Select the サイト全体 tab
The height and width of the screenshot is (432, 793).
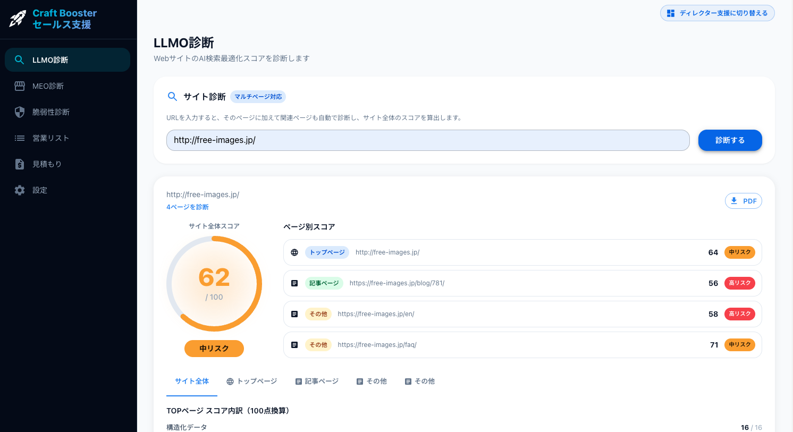click(191, 381)
